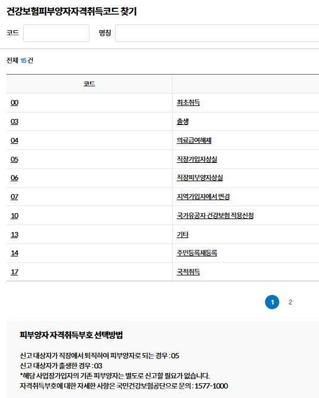Choose 기타 name link

tap(183, 235)
